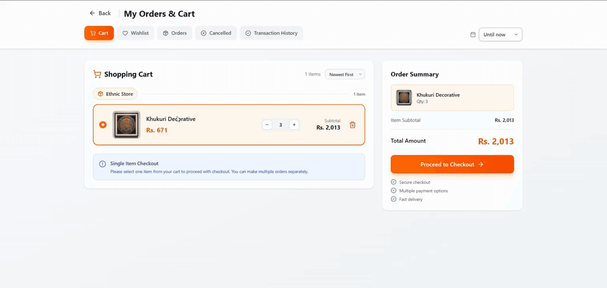Screen dimensions: 607x288
Task: Click the Ethnic Store box icon
Action: tap(100, 94)
